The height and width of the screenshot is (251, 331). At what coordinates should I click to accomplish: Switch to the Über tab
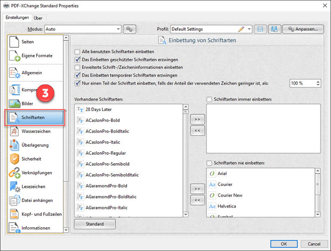pyautogui.click(x=38, y=18)
